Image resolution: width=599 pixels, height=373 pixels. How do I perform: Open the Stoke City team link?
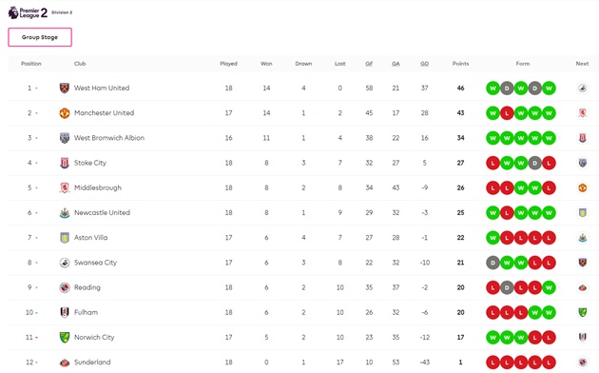coord(90,163)
